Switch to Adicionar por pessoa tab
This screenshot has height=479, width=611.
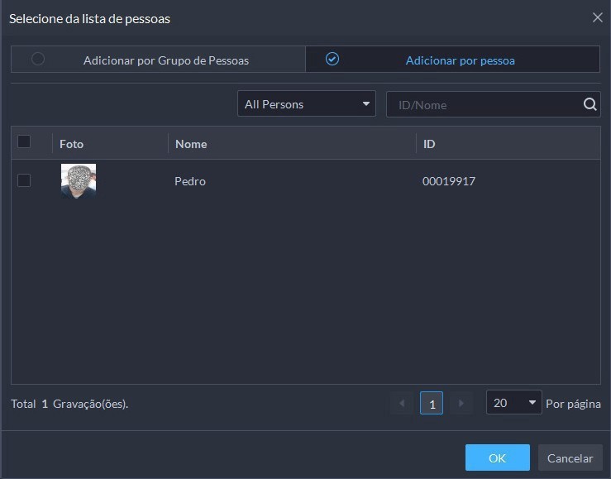[452, 60]
